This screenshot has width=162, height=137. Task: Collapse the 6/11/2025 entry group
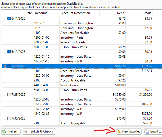(x=5, y=19)
